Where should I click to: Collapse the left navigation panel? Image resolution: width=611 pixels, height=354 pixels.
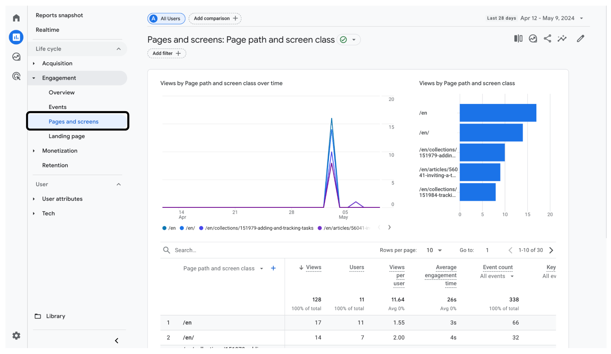(117, 341)
